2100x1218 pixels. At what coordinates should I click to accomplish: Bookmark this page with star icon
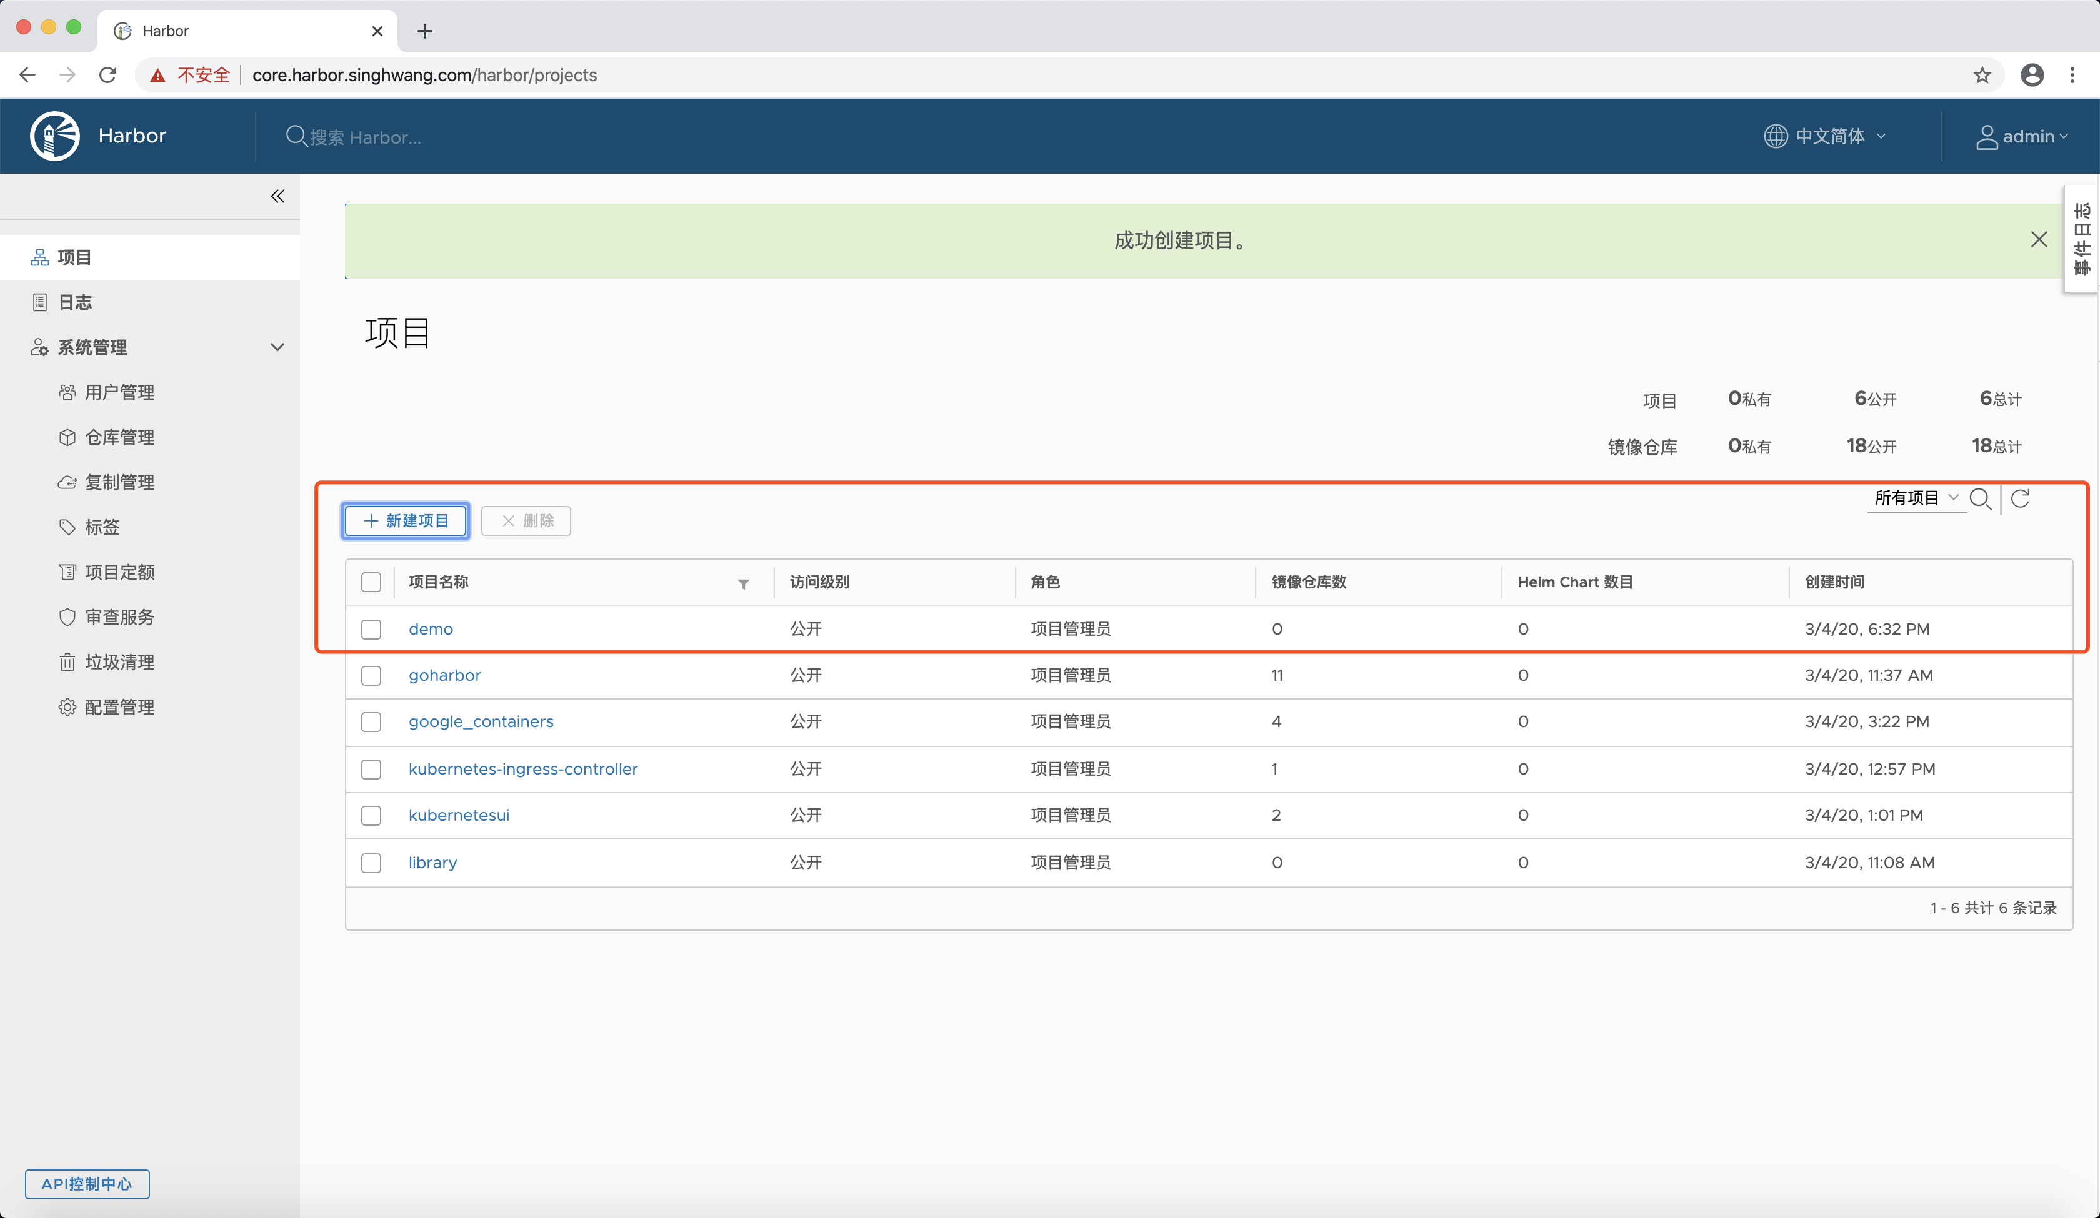pos(1982,75)
